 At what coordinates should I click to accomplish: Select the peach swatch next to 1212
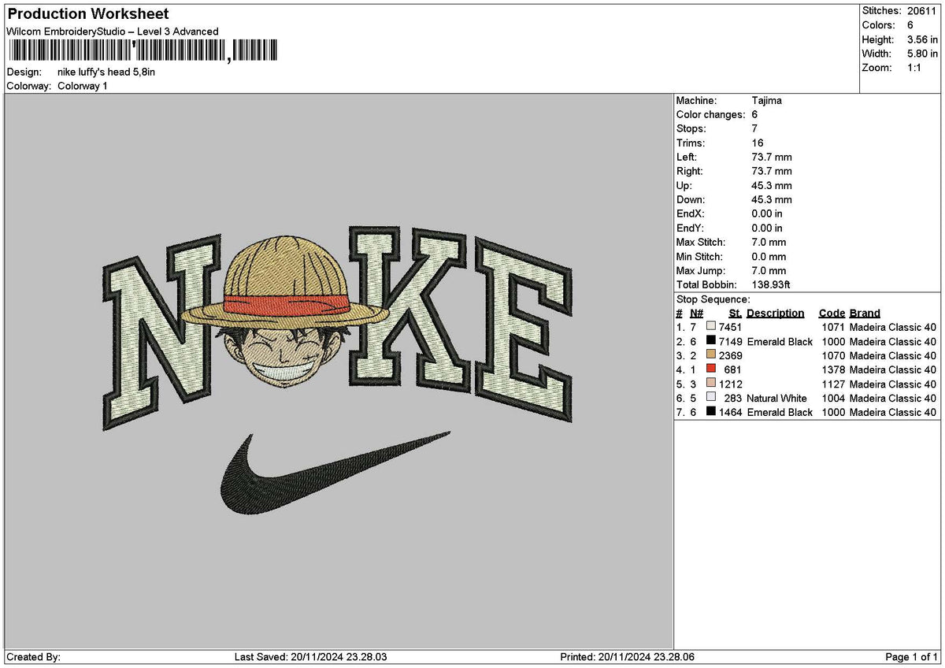click(x=711, y=384)
